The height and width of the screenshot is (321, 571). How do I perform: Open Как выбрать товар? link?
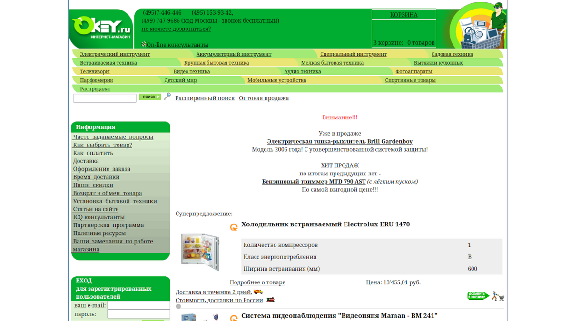tap(102, 145)
